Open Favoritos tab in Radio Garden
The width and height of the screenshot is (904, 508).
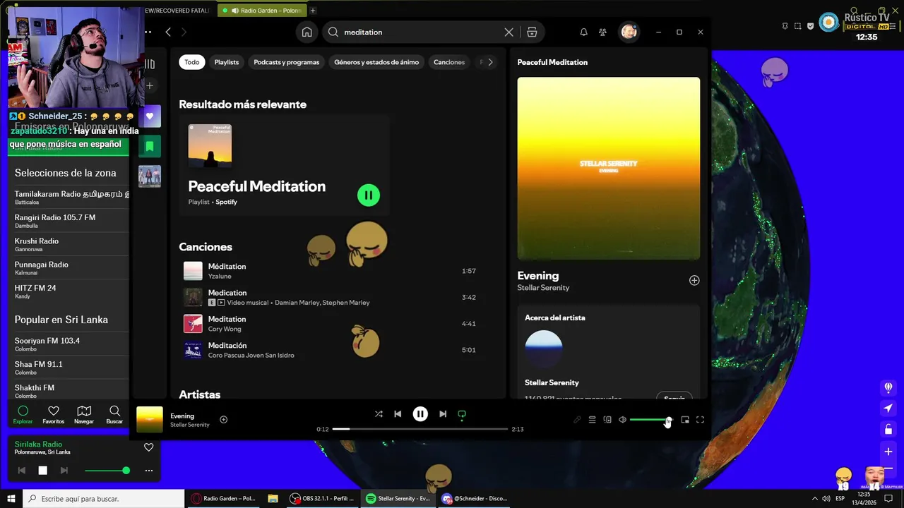coord(53,415)
